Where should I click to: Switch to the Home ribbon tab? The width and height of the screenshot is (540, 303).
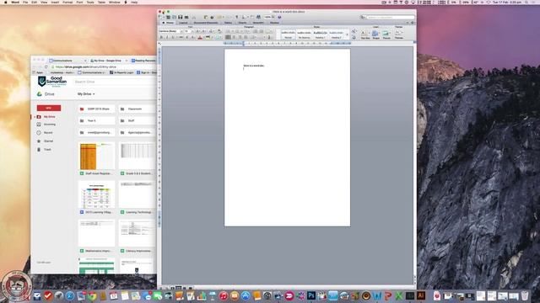pos(169,23)
